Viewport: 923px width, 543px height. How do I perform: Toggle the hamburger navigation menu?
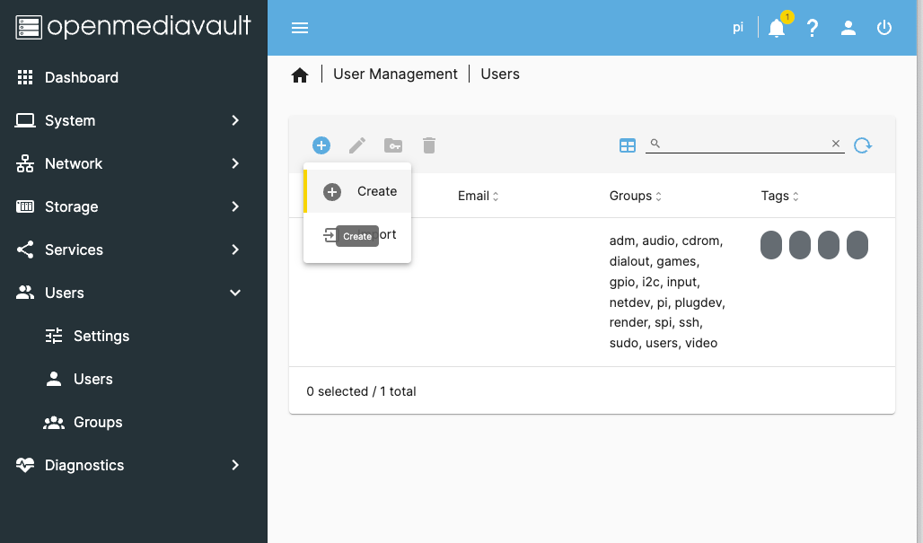pyautogui.click(x=300, y=28)
